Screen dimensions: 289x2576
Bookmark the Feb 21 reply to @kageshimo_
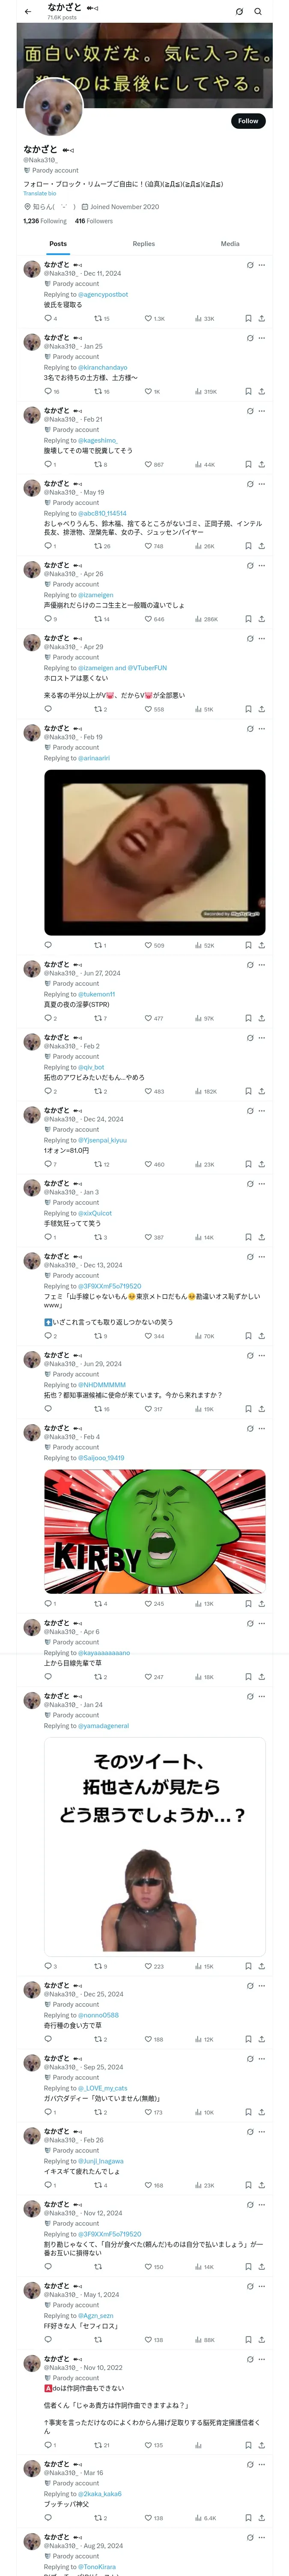tap(248, 465)
